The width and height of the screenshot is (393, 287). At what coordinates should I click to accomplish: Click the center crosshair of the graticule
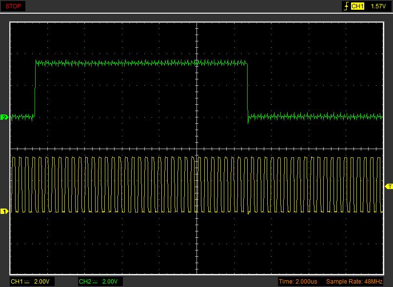coord(196,149)
